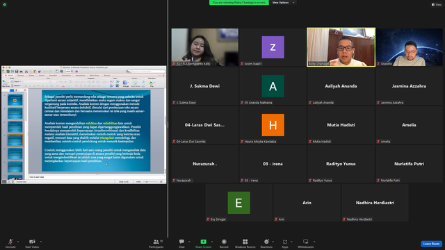Click the Save icon in PowerPoint toolbar

click(x=17, y=72)
